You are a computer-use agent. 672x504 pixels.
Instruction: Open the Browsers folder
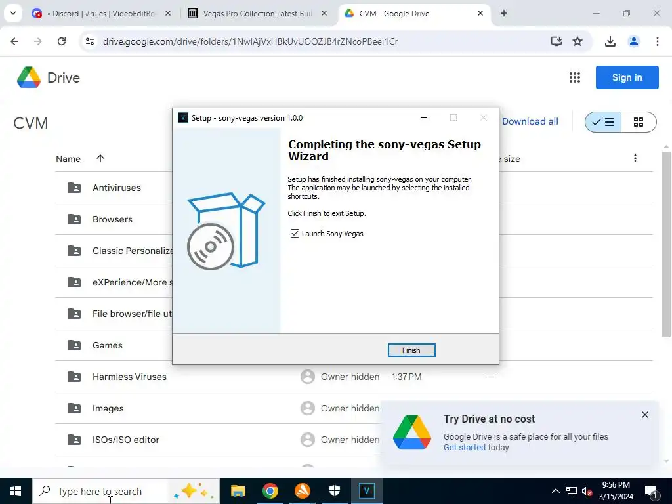[112, 219]
